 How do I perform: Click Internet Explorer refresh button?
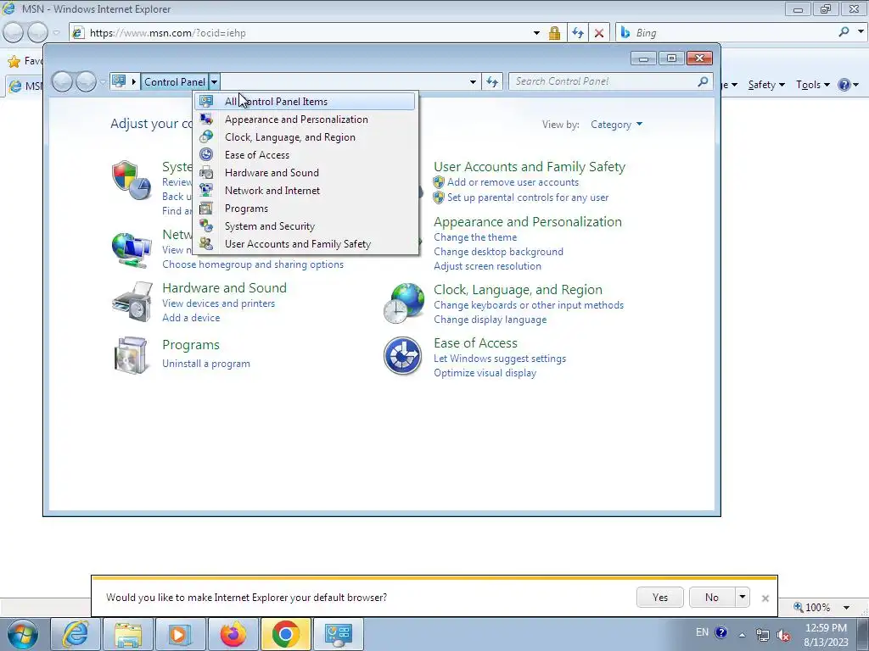[578, 33]
